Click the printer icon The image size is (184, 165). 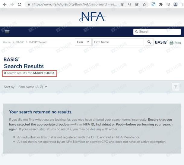pos(171,43)
